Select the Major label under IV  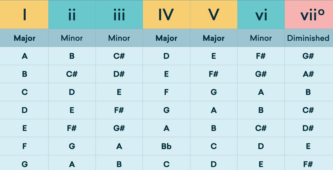(167, 38)
